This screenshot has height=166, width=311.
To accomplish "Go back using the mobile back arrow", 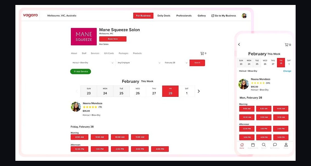I will 239,44.
